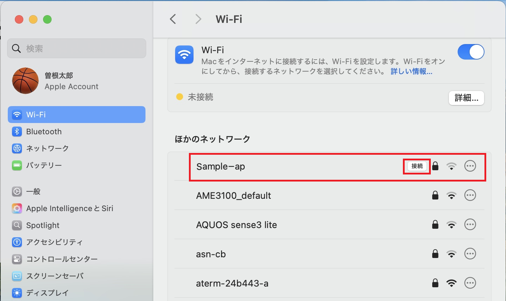Image resolution: width=506 pixels, height=301 pixels.
Task: Open more options for aterm-24b443-a network
Action: pyautogui.click(x=470, y=283)
